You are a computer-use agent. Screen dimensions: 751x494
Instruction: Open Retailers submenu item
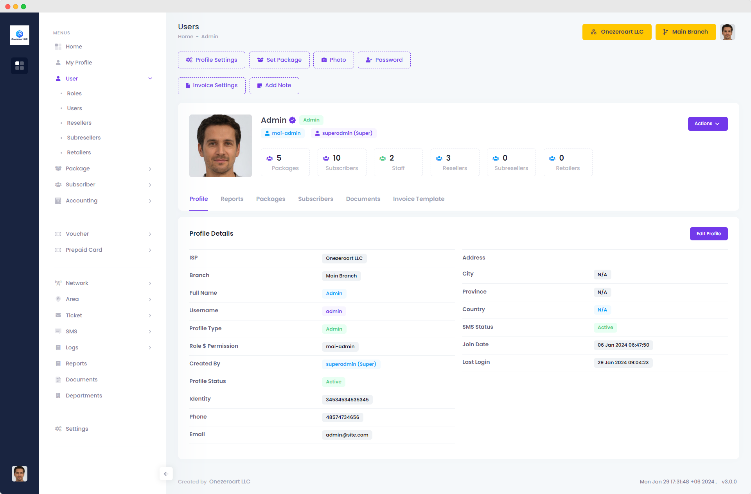click(79, 152)
